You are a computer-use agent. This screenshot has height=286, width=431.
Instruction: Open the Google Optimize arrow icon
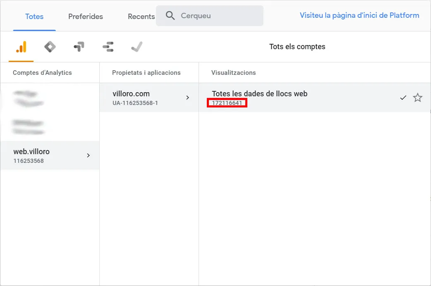[79, 47]
